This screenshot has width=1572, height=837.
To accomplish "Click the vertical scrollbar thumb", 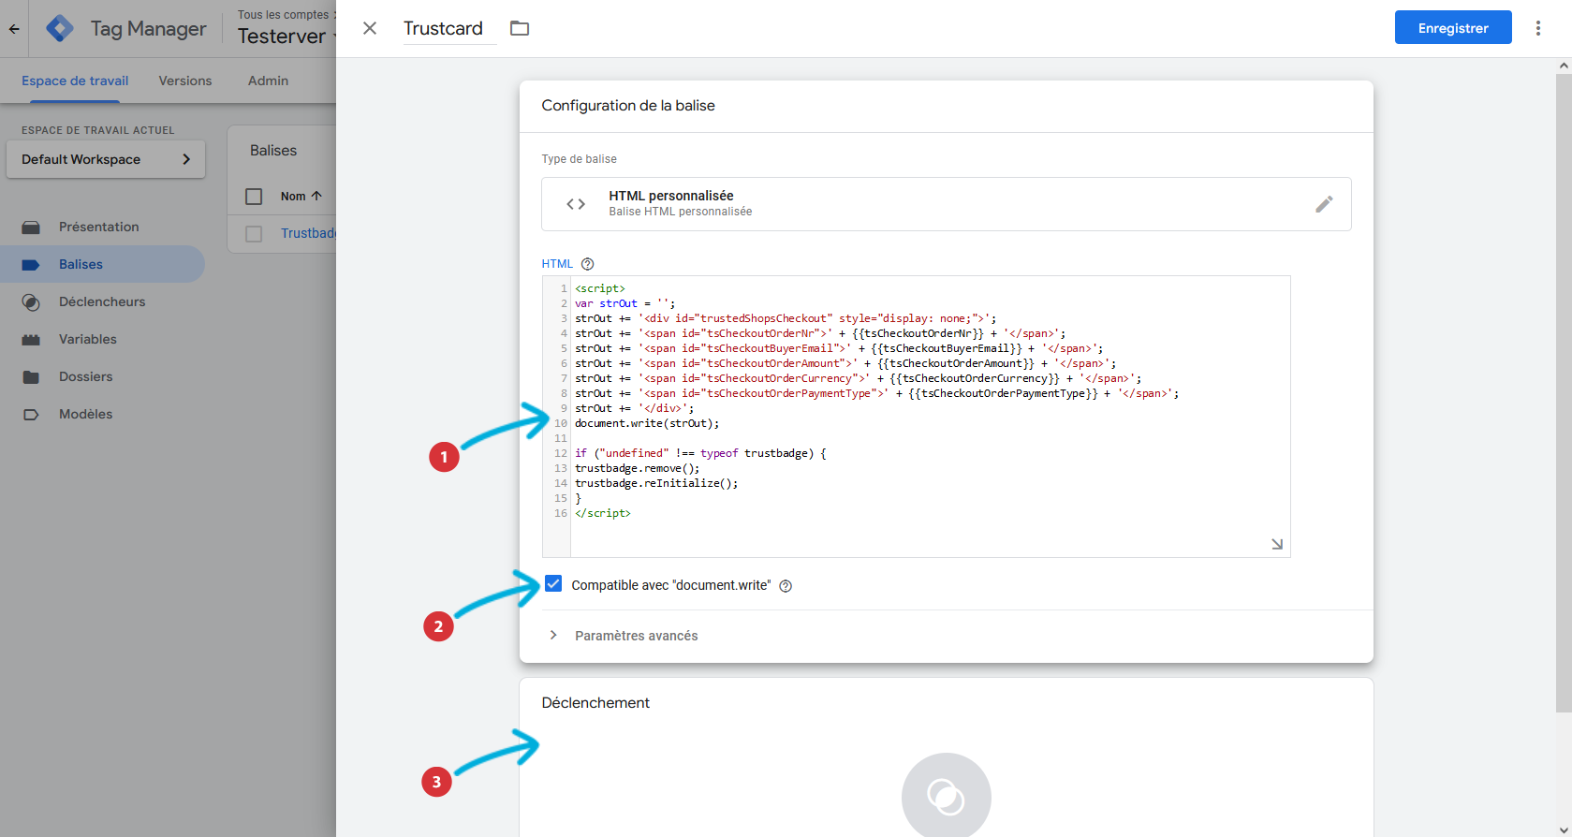I will pos(1564,393).
